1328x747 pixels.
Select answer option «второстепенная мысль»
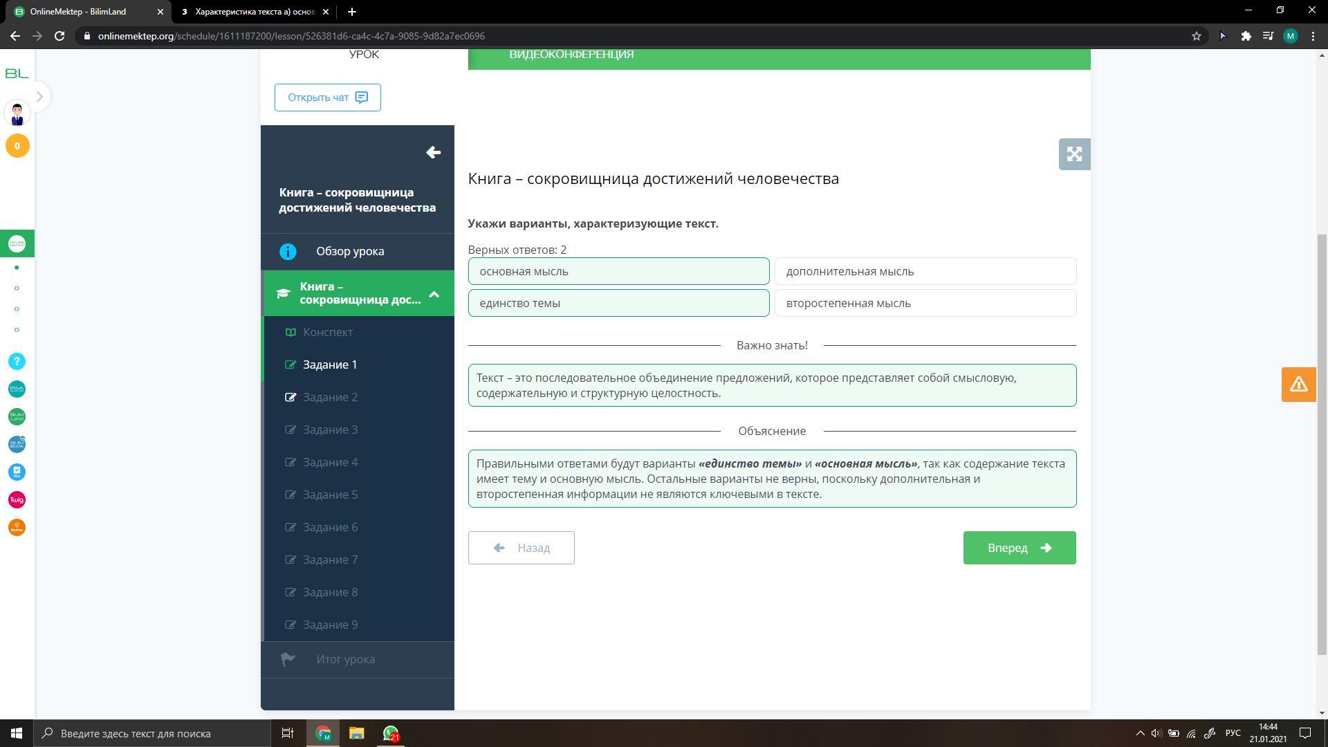[925, 303]
